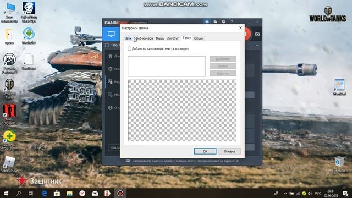The image size is (352, 198).
Task: Open the Звук tab
Action: (x=128, y=38)
